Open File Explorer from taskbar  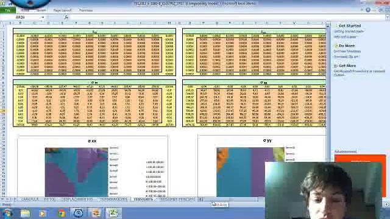pos(25,214)
